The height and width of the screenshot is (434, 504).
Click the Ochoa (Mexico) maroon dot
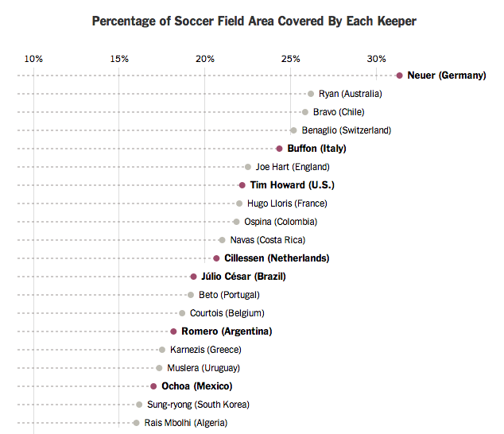tap(153, 386)
